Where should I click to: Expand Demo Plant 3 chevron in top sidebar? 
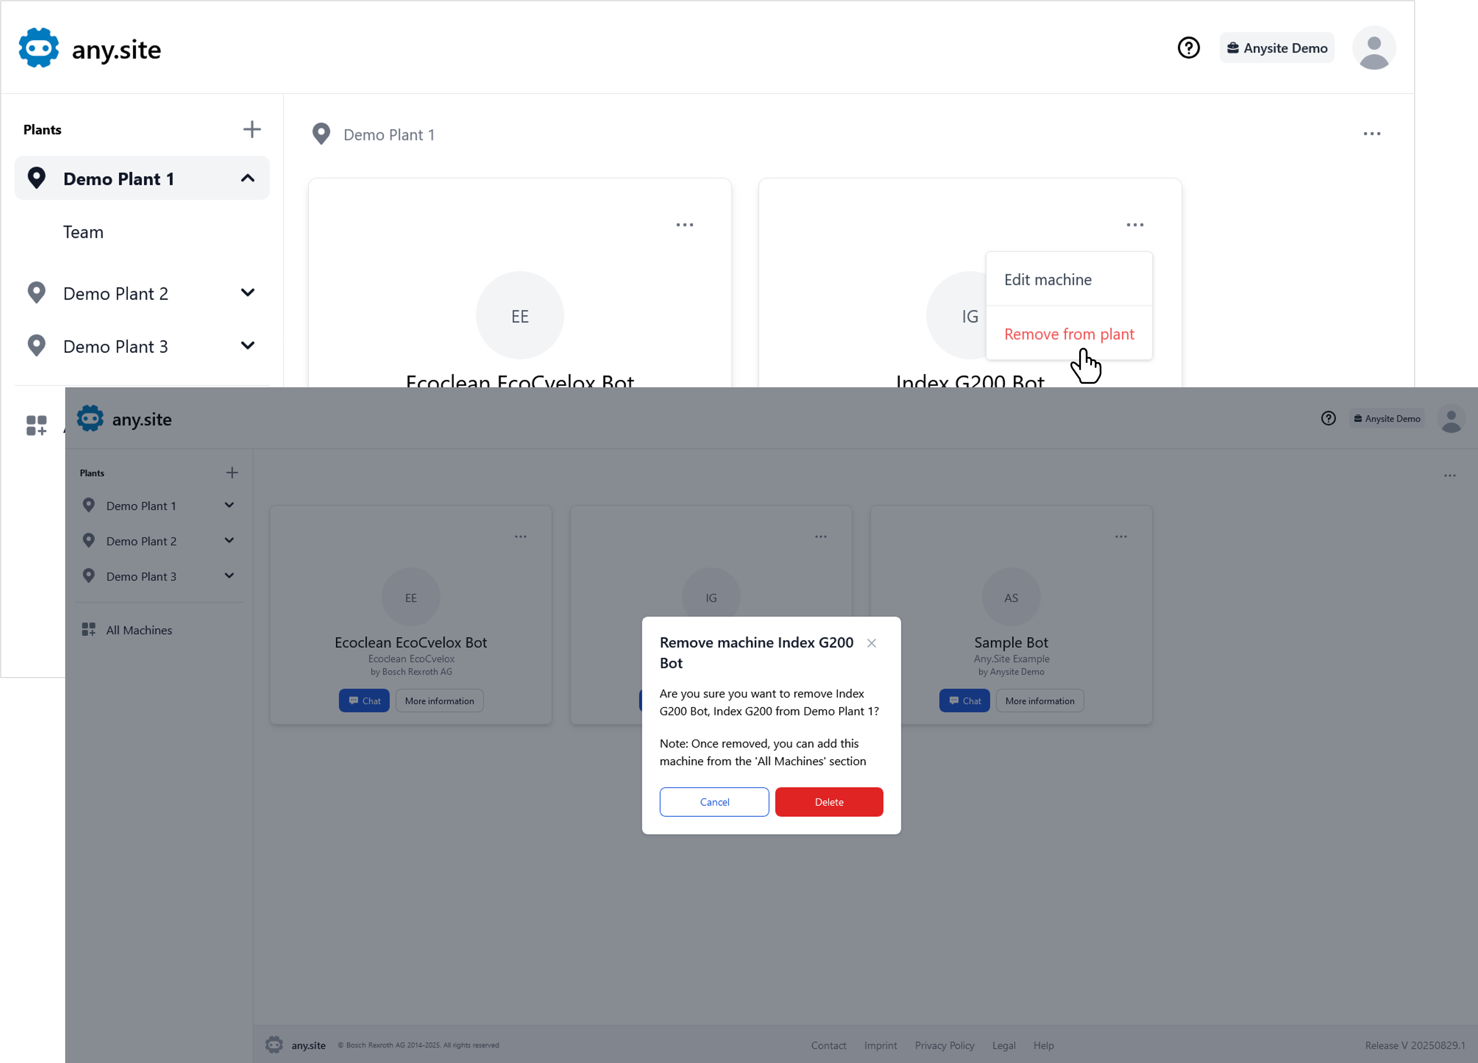[248, 346]
